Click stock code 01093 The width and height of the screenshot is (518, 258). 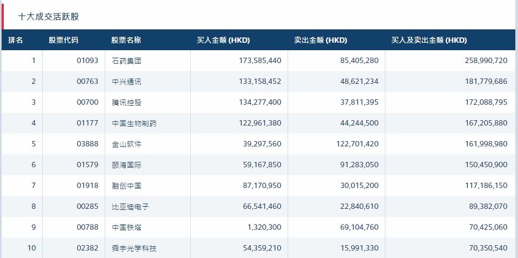pyautogui.click(x=88, y=61)
